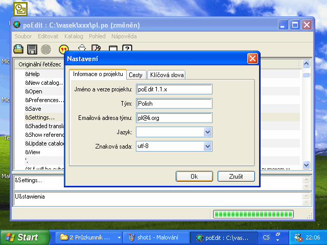Click the question mark help toolbar icon
This screenshot has width=327, height=245.
pyautogui.click(x=127, y=49)
